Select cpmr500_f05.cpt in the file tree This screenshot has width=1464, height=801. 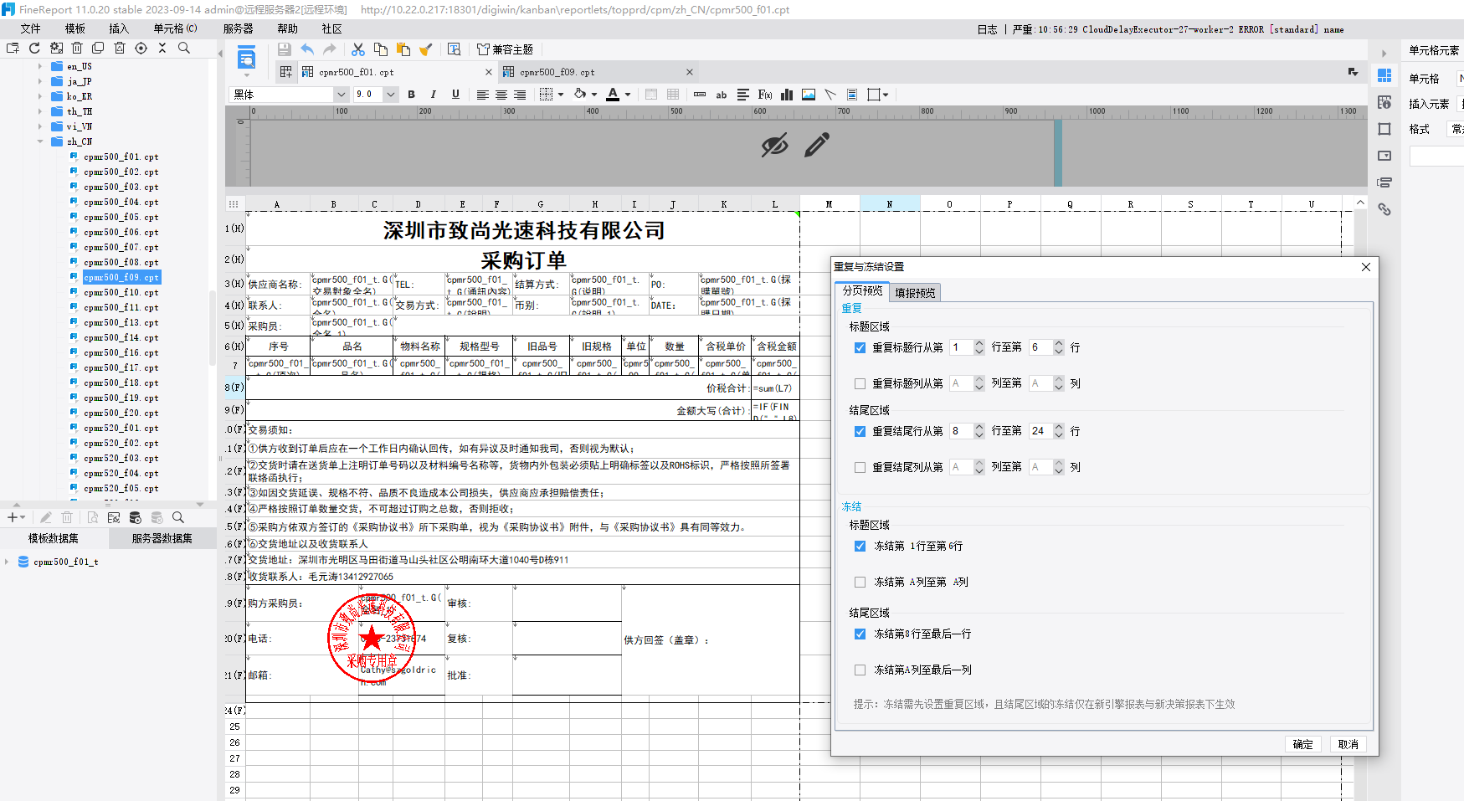[121, 217]
